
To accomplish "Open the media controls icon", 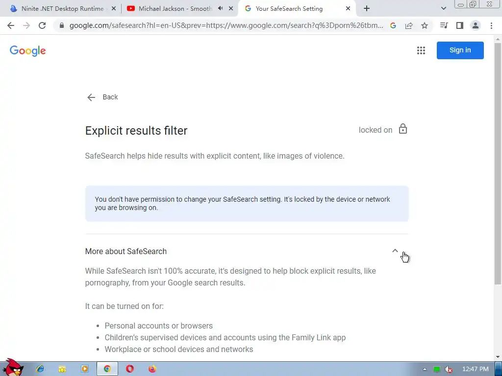I will [x=444, y=25].
